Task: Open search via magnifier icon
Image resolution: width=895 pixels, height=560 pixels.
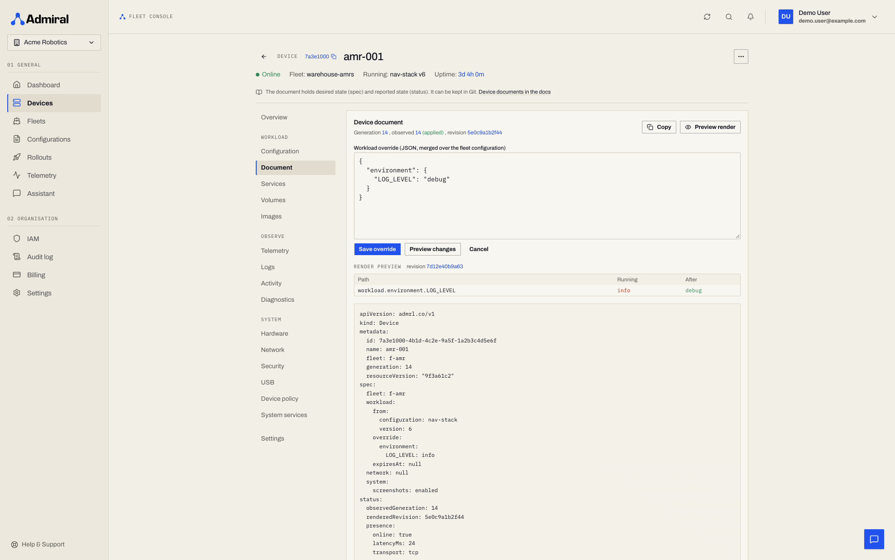Action: [729, 17]
